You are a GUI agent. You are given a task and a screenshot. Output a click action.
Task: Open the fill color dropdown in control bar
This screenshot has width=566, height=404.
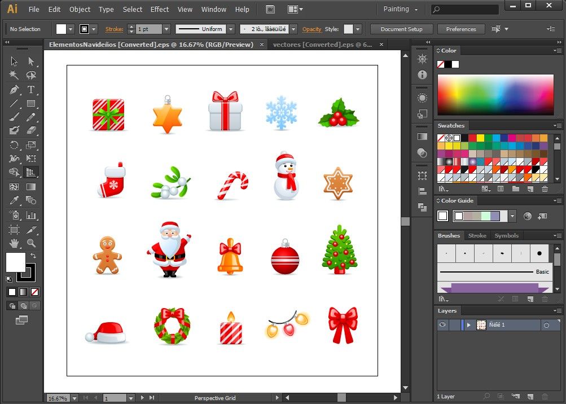pyautogui.click(x=71, y=29)
